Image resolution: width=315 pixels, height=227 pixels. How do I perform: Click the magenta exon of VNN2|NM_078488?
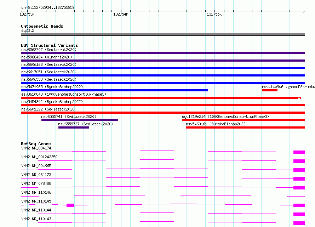tap(299, 188)
